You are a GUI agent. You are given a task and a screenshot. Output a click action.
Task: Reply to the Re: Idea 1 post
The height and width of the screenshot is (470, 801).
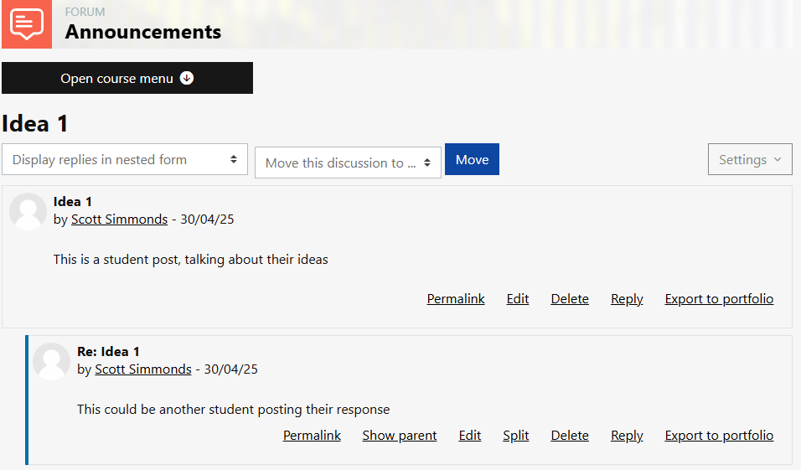coord(627,436)
